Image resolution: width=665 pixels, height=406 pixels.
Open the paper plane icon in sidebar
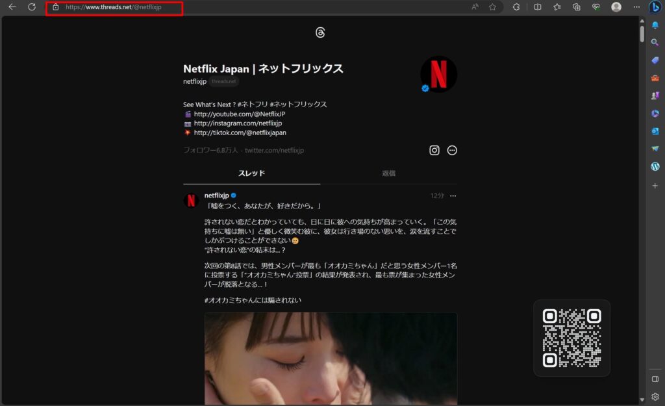655,149
